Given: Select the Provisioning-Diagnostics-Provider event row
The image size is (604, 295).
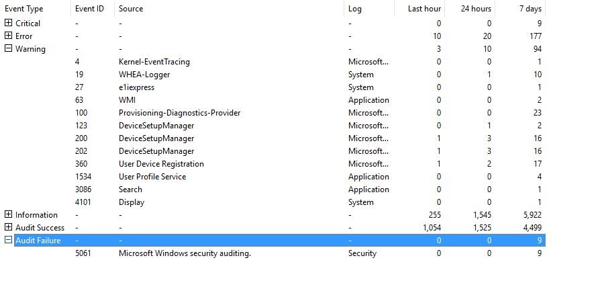Looking at the screenshot, I should tap(272, 113).
